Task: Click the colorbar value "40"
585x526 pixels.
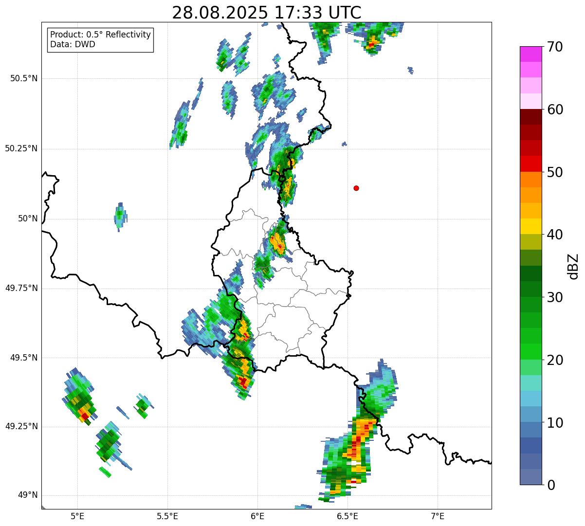Action: (555, 235)
